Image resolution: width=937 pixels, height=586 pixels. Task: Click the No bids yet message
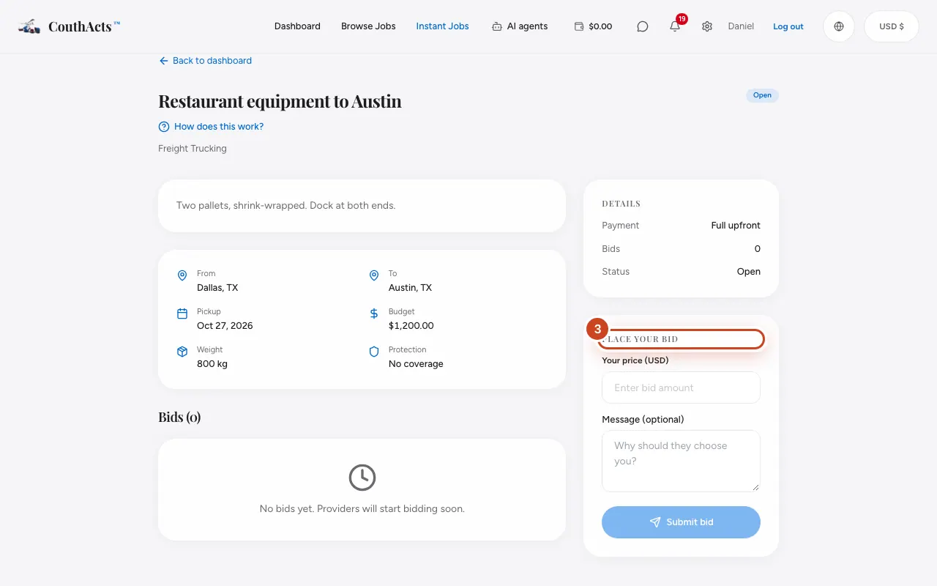point(362,508)
